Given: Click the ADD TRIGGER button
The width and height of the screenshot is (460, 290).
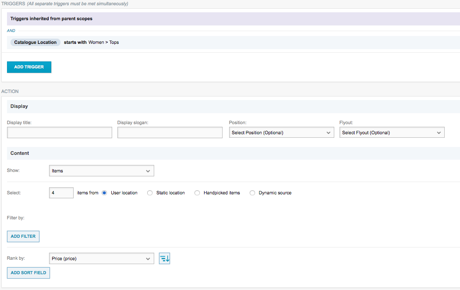Looking at the screenshot, I should [29, 67].
